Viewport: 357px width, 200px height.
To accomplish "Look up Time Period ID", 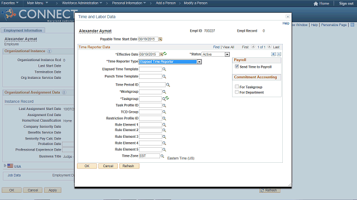I will click(168, 85).
